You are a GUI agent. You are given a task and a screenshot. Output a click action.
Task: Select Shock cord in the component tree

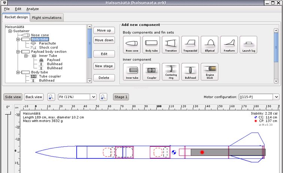point(48,48)
